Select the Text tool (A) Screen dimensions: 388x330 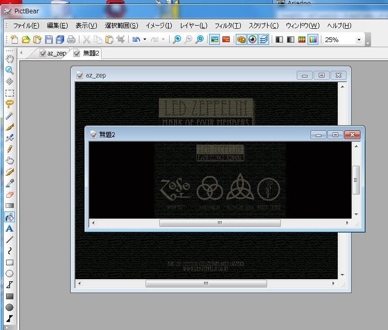pos(10,228)
